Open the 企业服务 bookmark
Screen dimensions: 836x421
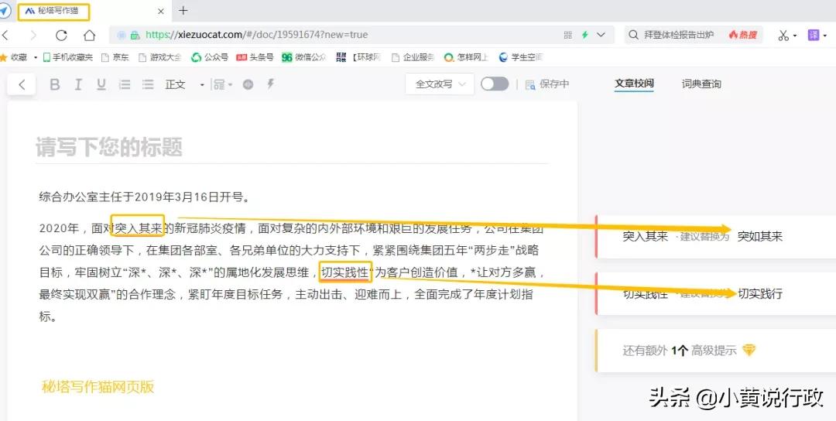[x=413, y=57]
